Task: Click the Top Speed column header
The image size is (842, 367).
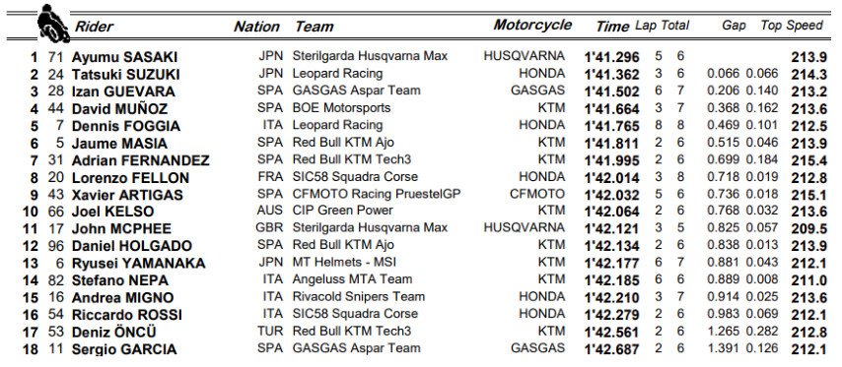Action: 792,26
